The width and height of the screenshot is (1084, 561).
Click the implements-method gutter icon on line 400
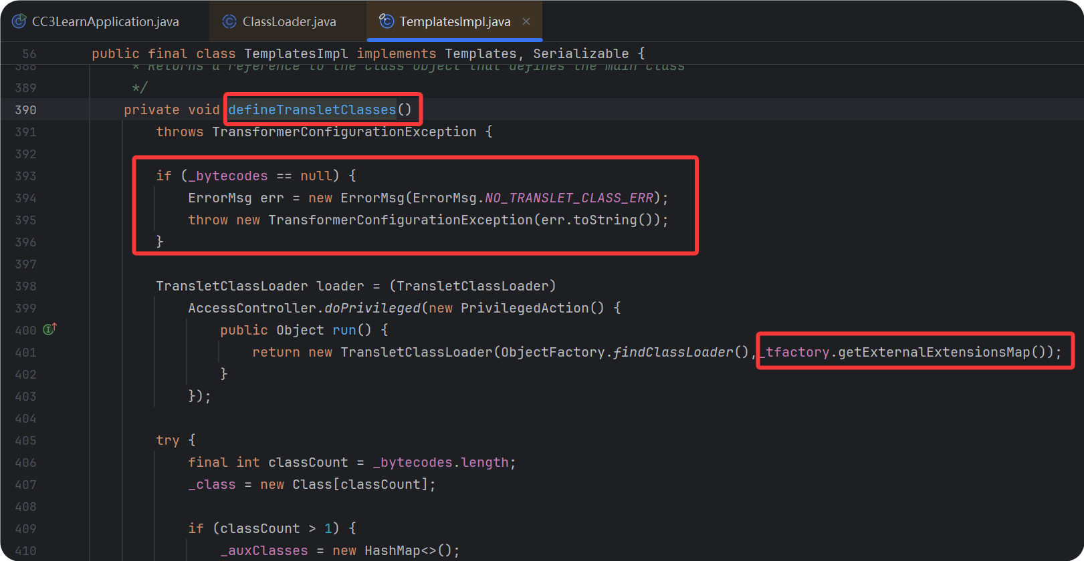coord(49,329)
